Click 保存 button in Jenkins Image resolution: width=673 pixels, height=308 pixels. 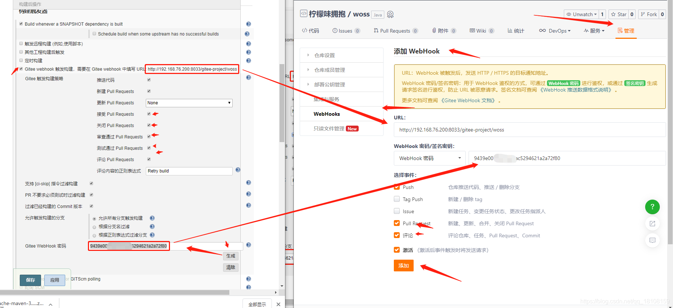30,280
